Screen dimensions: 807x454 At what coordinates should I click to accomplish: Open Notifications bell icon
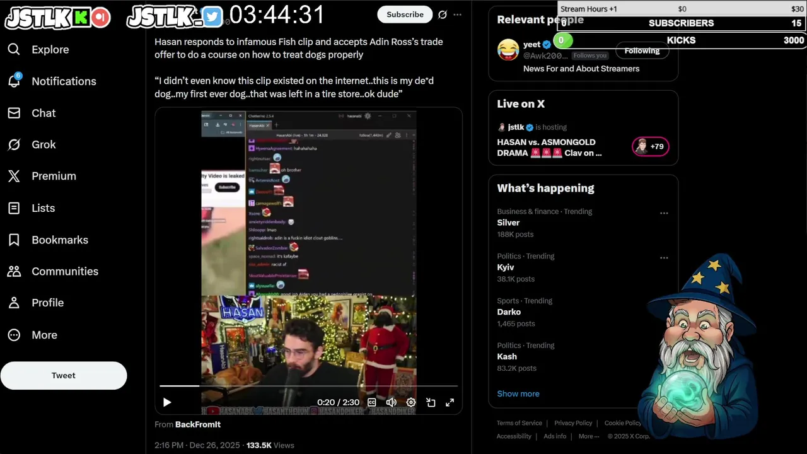14,81
